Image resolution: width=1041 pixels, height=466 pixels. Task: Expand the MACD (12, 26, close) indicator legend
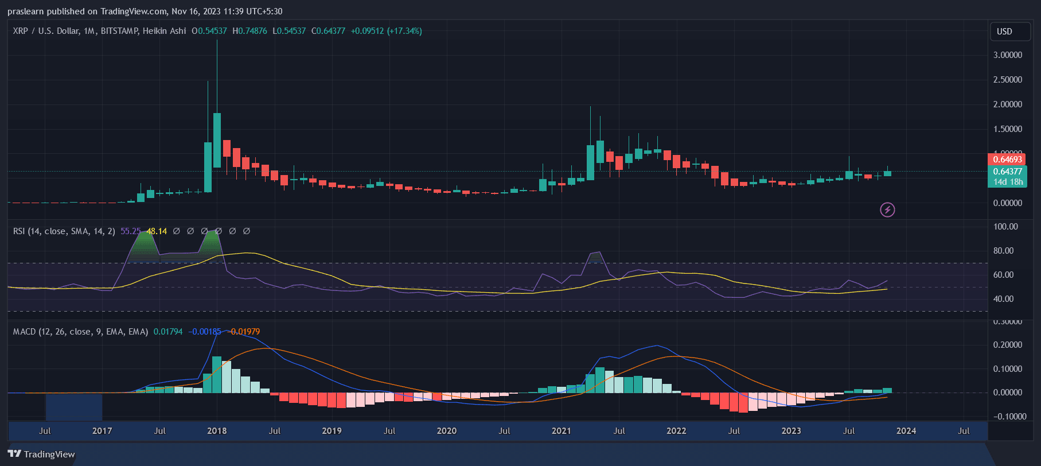pos(80,332)
